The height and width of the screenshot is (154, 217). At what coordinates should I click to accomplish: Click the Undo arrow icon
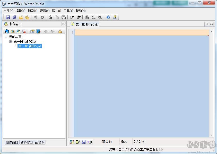coord(35,17)
